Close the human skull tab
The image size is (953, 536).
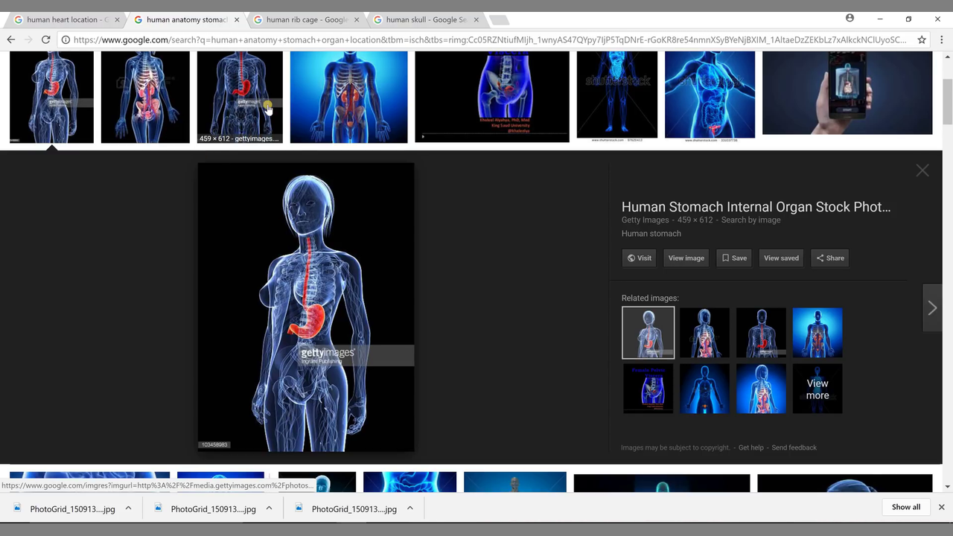point(476,20)
